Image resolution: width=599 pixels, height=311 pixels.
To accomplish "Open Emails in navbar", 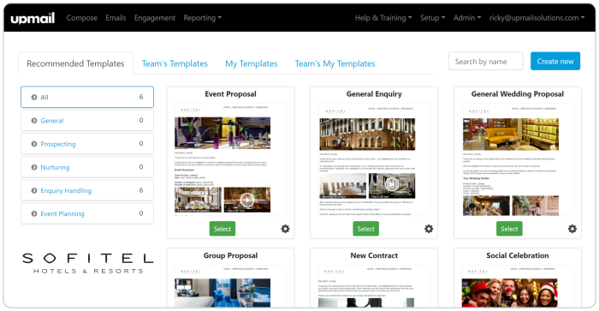I will point(116,18).
